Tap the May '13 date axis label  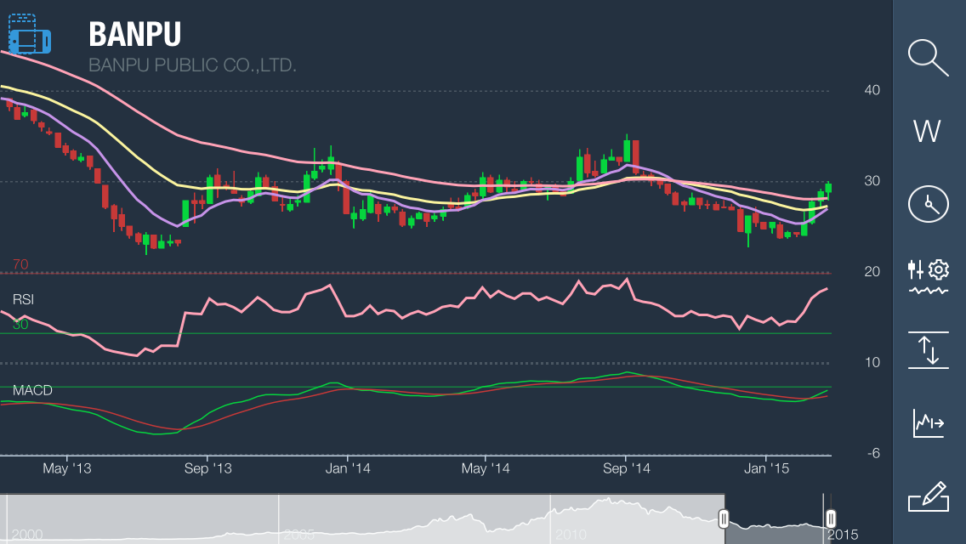66,468
